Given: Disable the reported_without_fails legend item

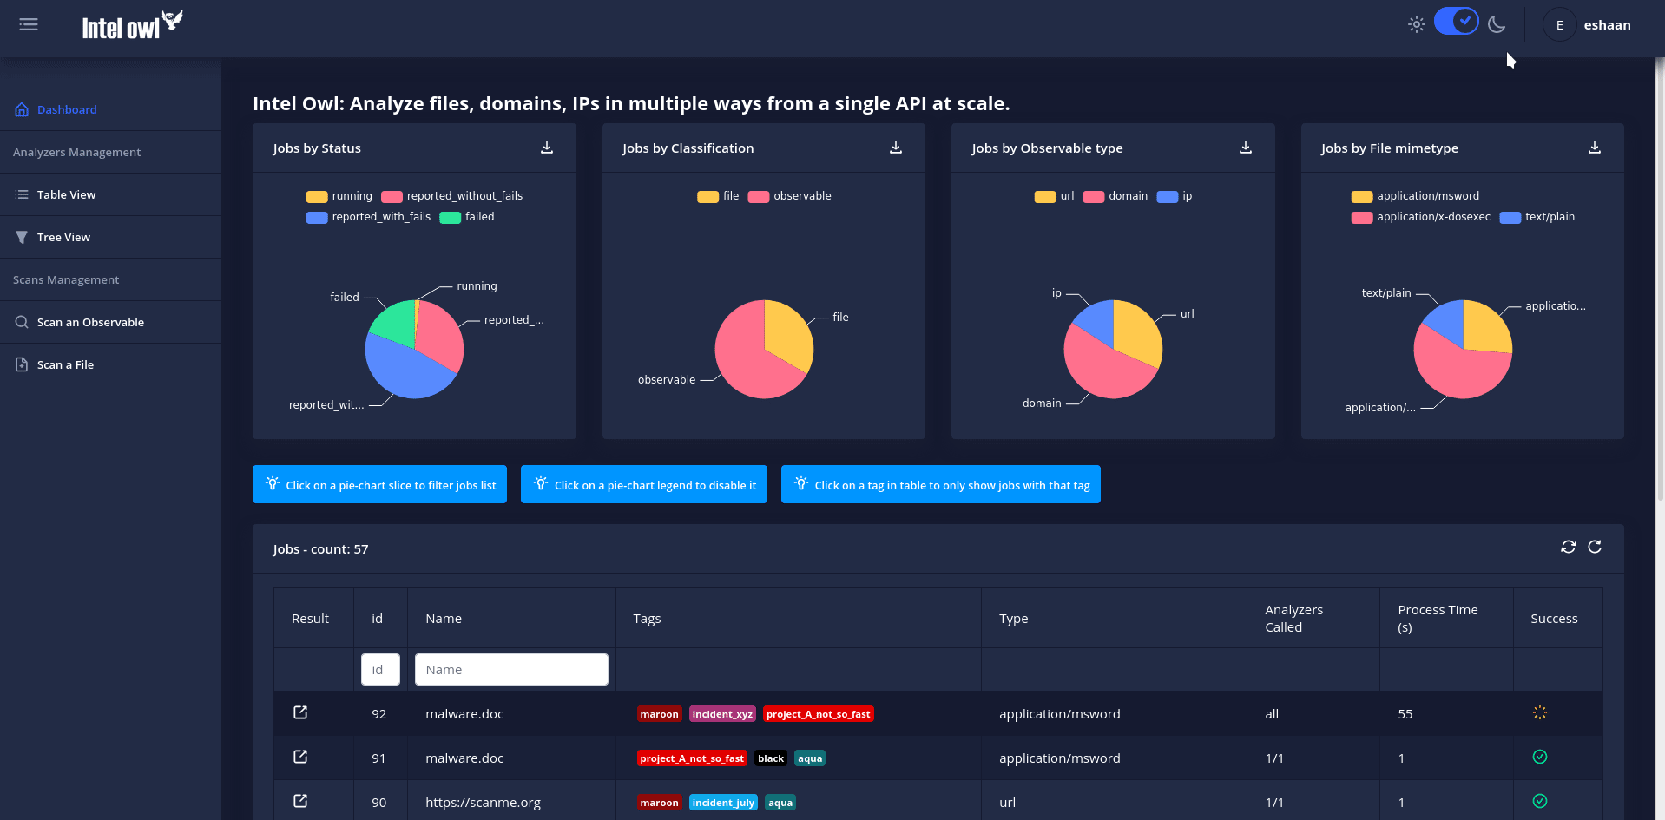Looking at the screenshot, I should point(451,196).
